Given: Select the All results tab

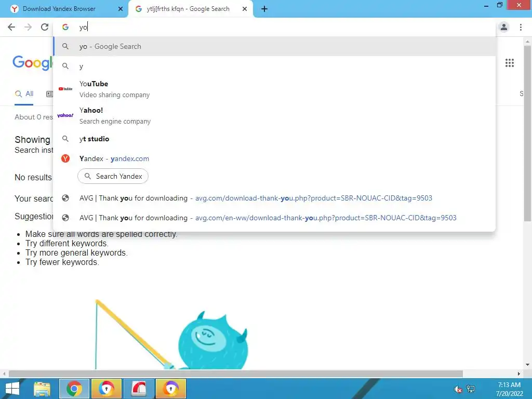Looking at the screenshot, I should pyautogui.click(x=24, y=94).
